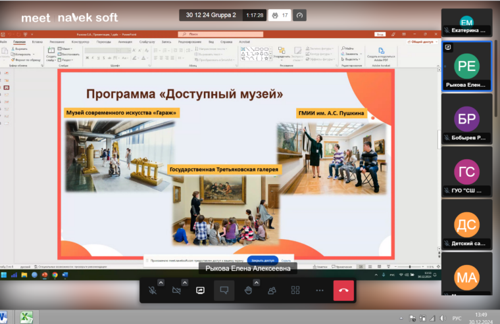500x324 pixels.
Task: Raise hand in the meeting
Action: (x=248, y=290)
